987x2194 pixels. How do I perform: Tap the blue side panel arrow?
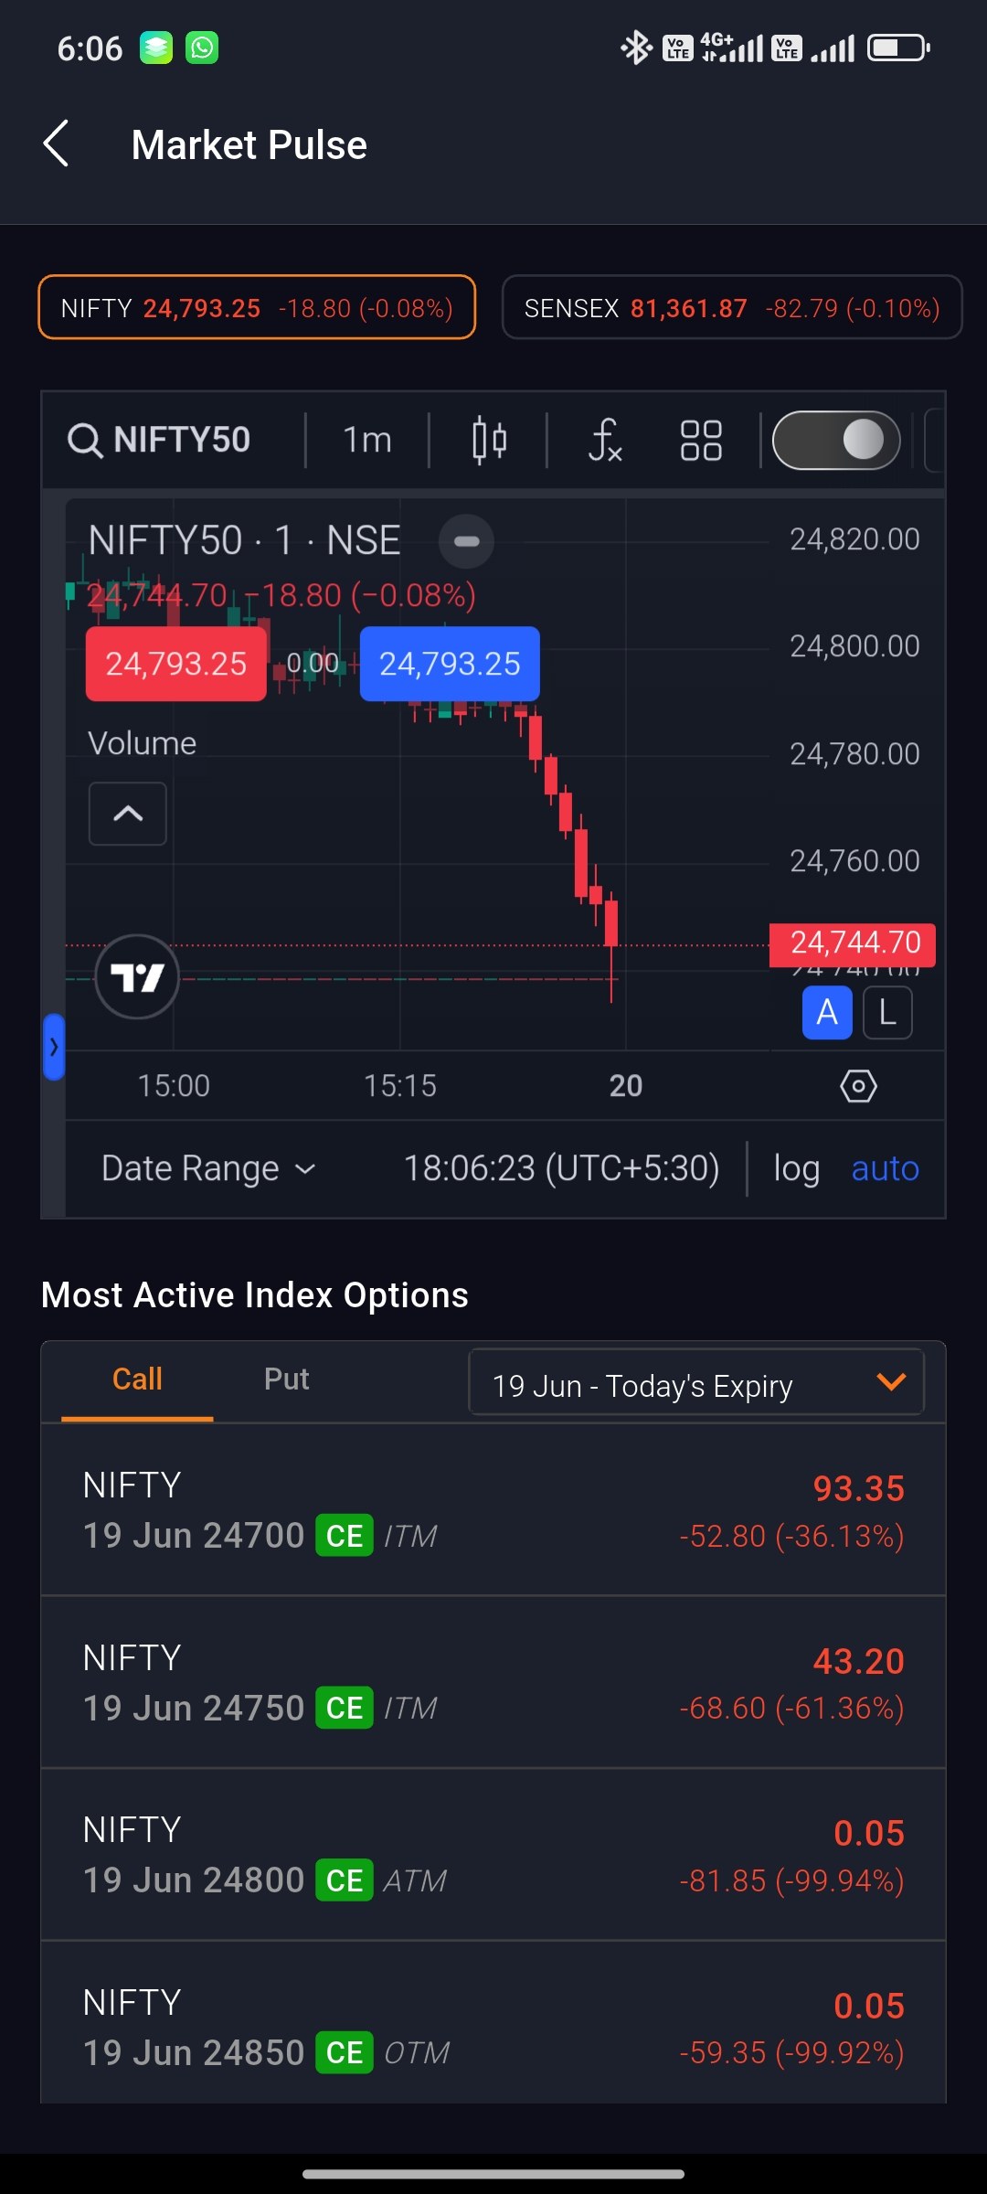tap(54, 1047)
